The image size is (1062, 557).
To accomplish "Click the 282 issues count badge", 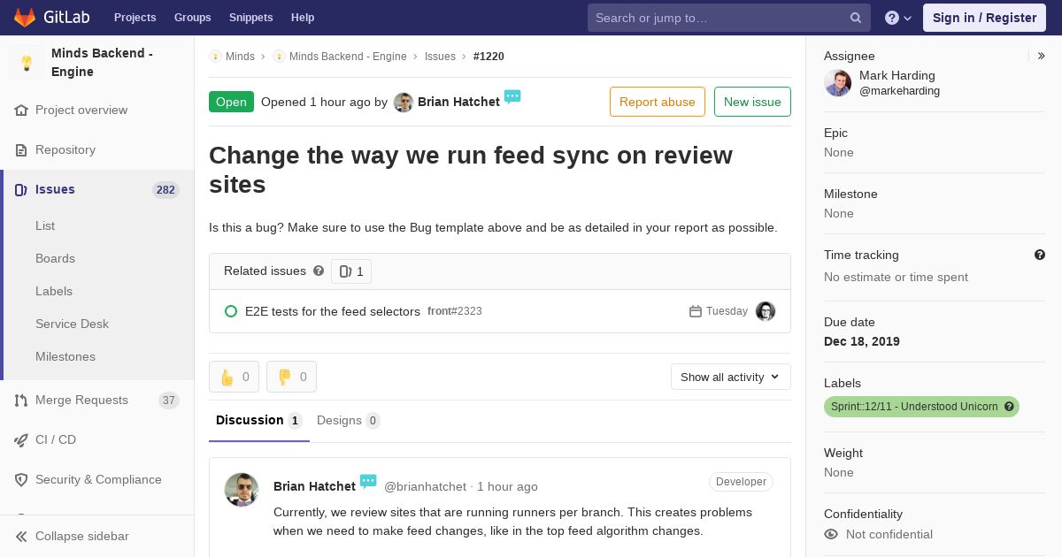I will tap(165, 190).
